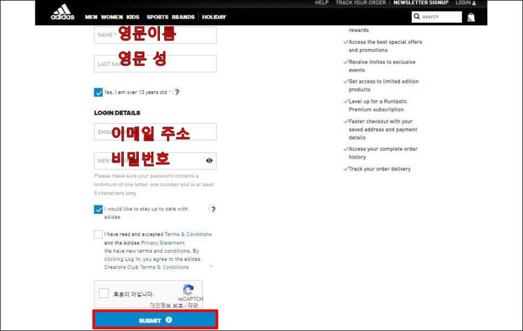Click 'Track your order delivery' text
This screenshot has width=523, height=331.
379,169
